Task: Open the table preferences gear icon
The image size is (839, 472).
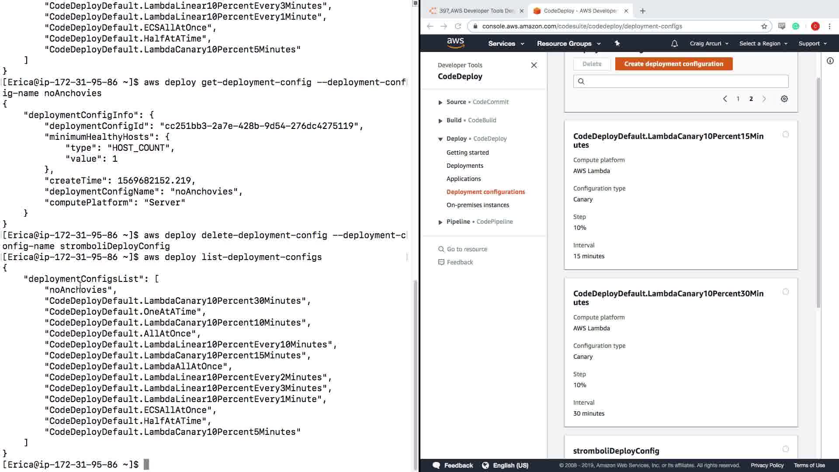Action: coord(784,99)
